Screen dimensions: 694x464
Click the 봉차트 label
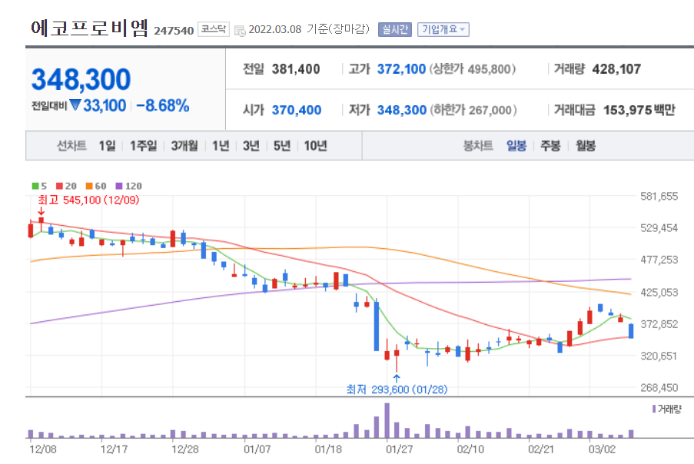coord(478,145)
